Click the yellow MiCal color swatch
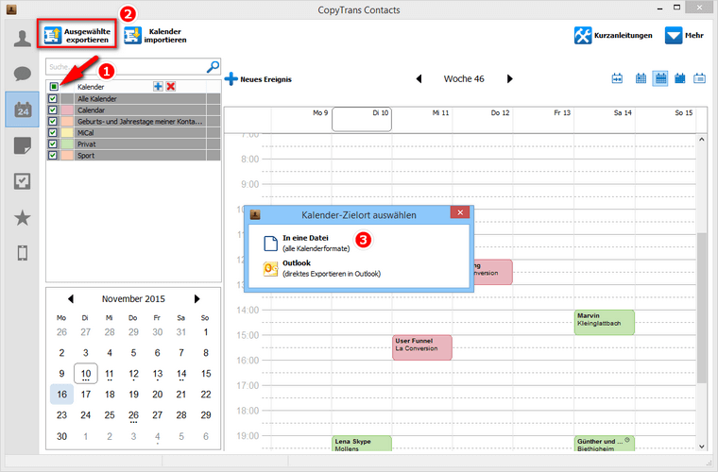 click(67, 133)
